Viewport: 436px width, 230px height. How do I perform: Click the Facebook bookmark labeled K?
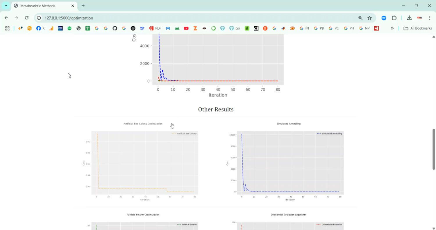point(40,28)
